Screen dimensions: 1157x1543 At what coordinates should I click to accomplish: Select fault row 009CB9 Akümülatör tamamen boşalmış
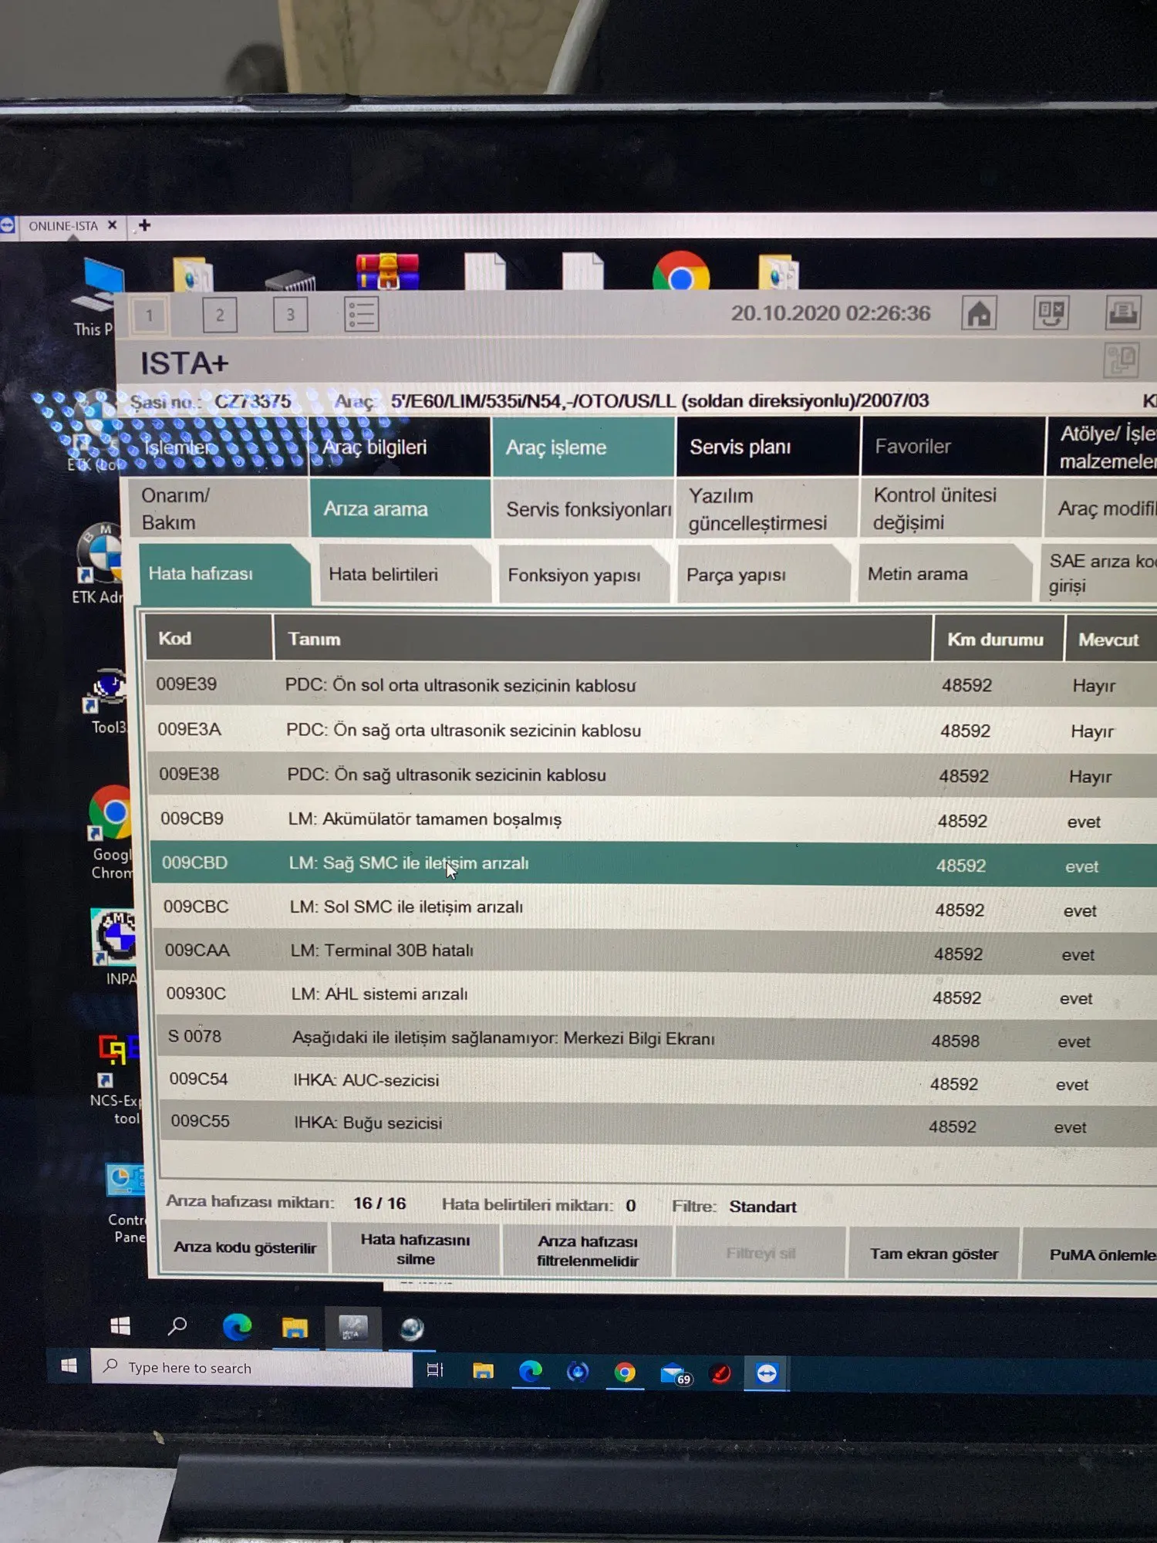[653, 819]
